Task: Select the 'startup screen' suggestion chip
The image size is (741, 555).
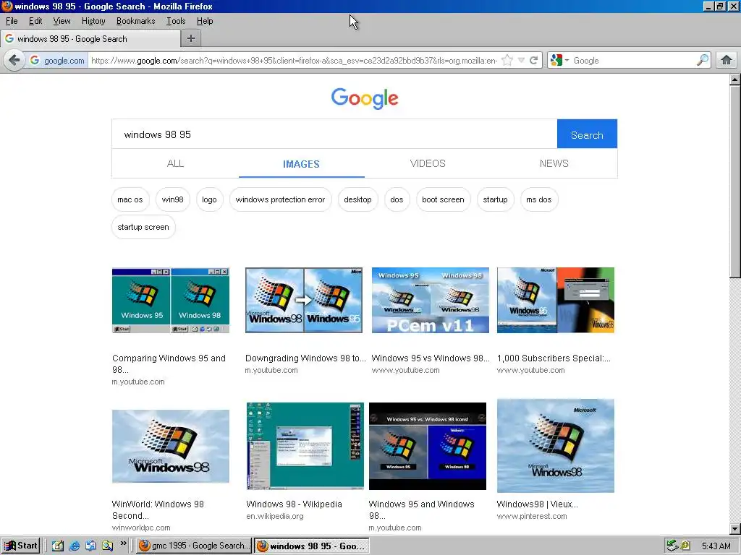Action: point(143,227)
